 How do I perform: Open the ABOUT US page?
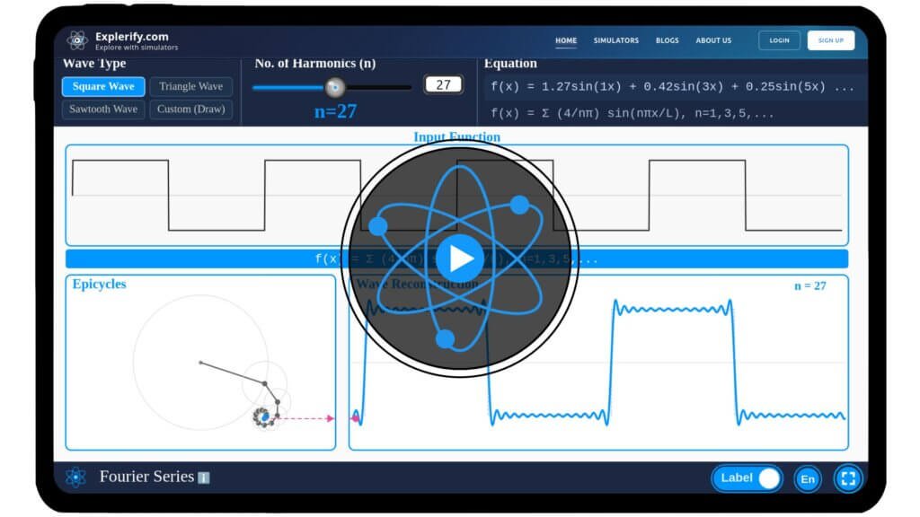click(713, 40)
